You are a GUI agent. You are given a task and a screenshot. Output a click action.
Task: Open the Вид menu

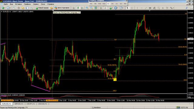[x=12, y=4]
